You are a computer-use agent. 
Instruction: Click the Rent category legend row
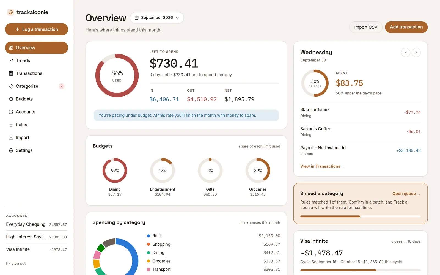tap(213, 236)
